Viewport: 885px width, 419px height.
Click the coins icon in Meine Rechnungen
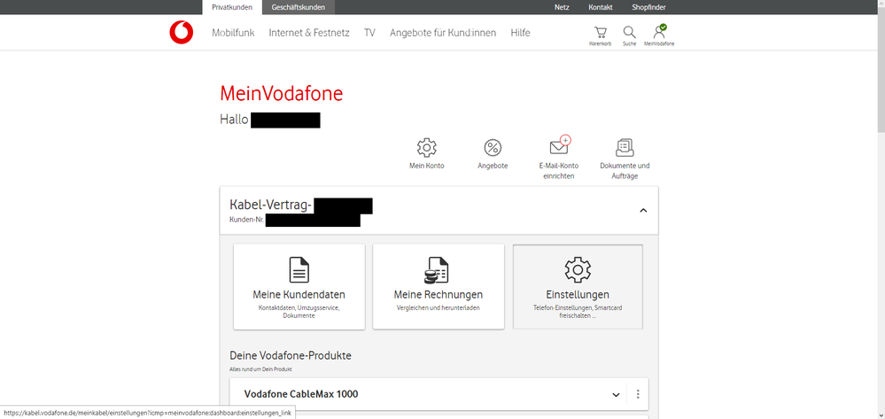click(436, 270)
